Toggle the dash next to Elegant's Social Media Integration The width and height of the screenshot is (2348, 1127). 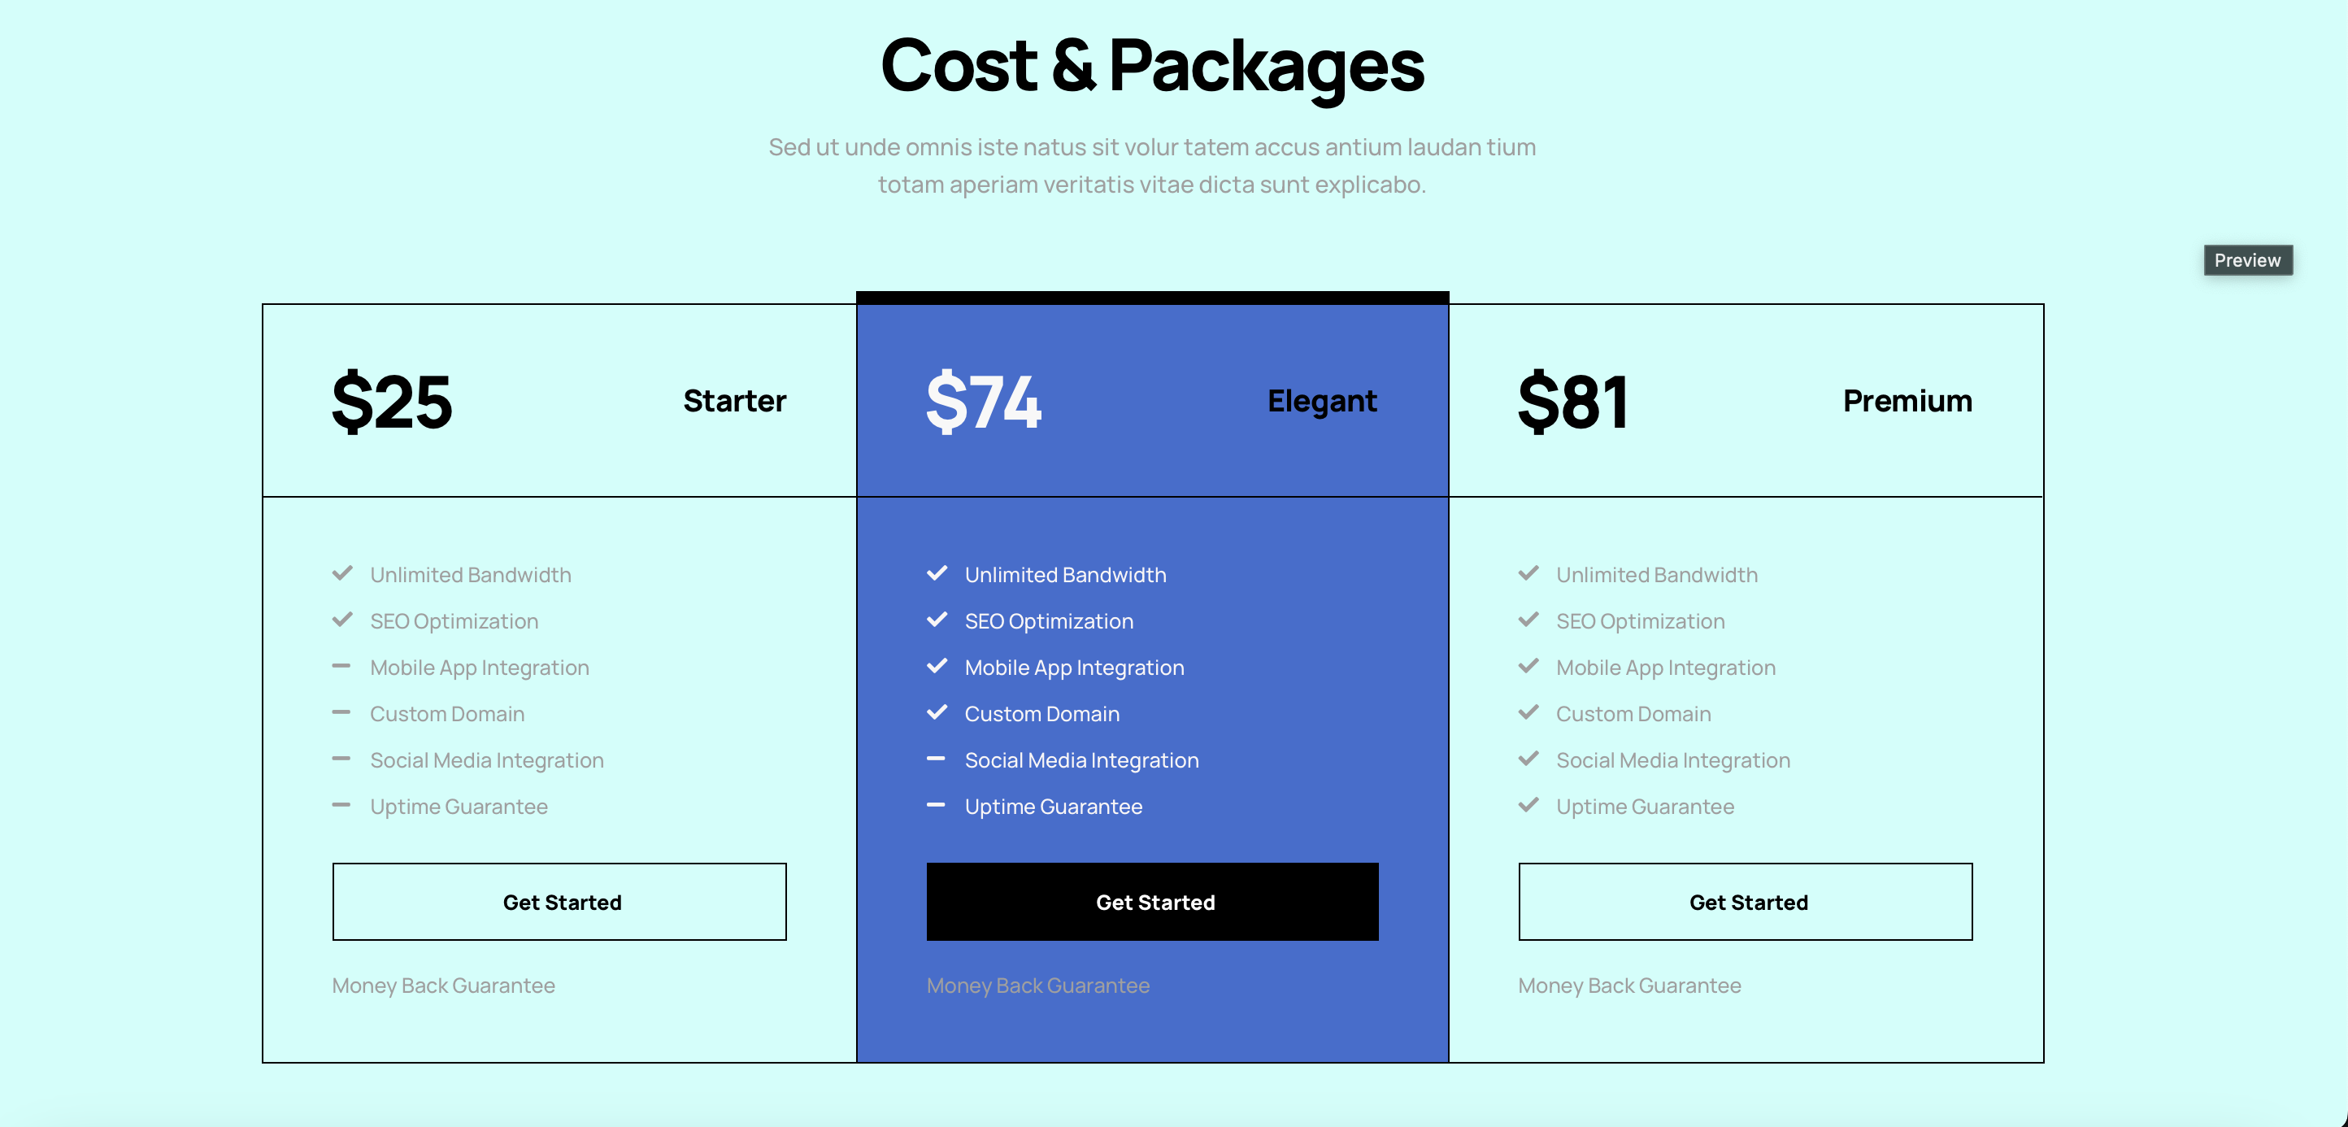(x=937, y=759)
